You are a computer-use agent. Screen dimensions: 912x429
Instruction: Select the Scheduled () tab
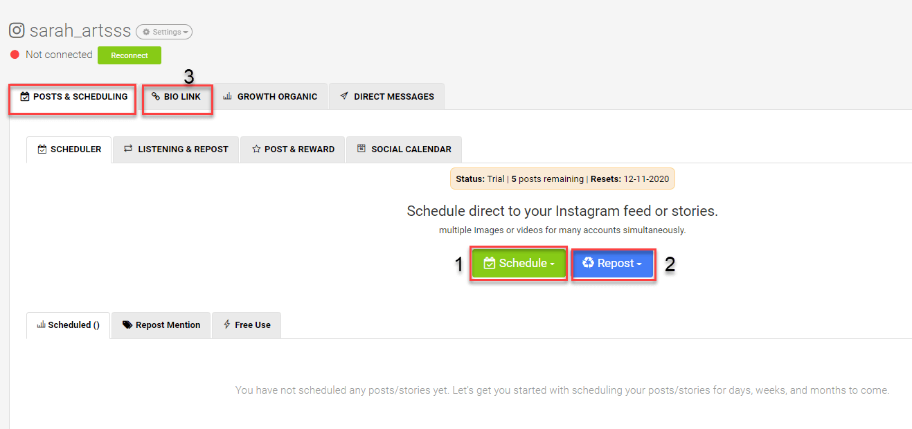click(x=69, y=325)
